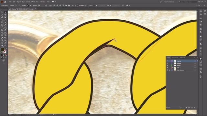The image size is (207, 116).
Task: Toggle visibility of Trapping layer
Action: (168, 61)
